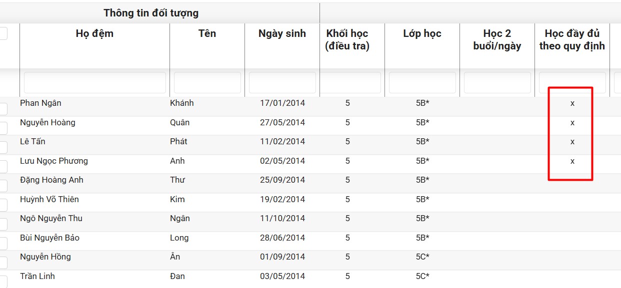The image size is (621, 288).
Task: Click the birth date 28/06/2014 cell
Action: pos(282,238)
